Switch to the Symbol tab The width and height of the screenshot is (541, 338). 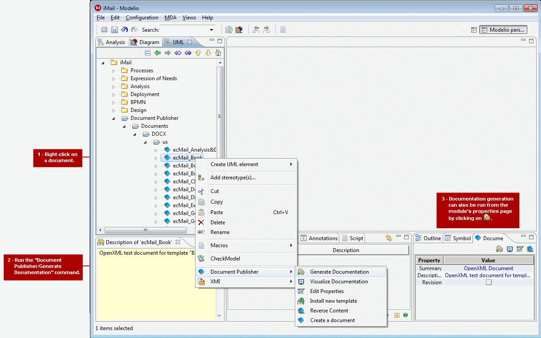coord(458,238)
